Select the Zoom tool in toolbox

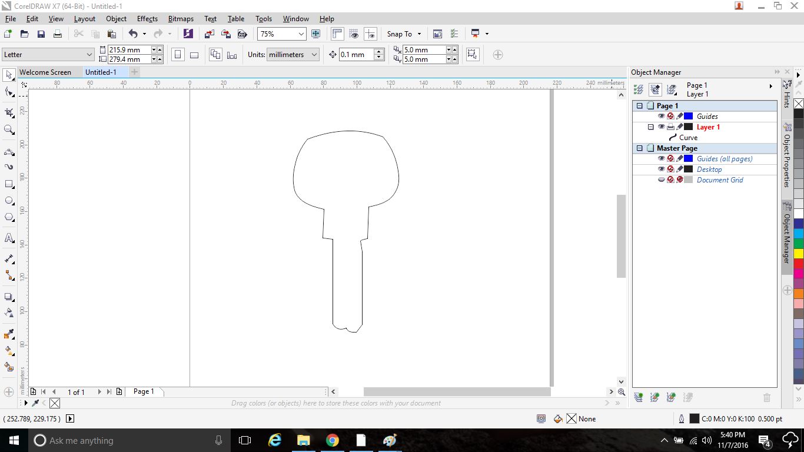tap(9, 129)
